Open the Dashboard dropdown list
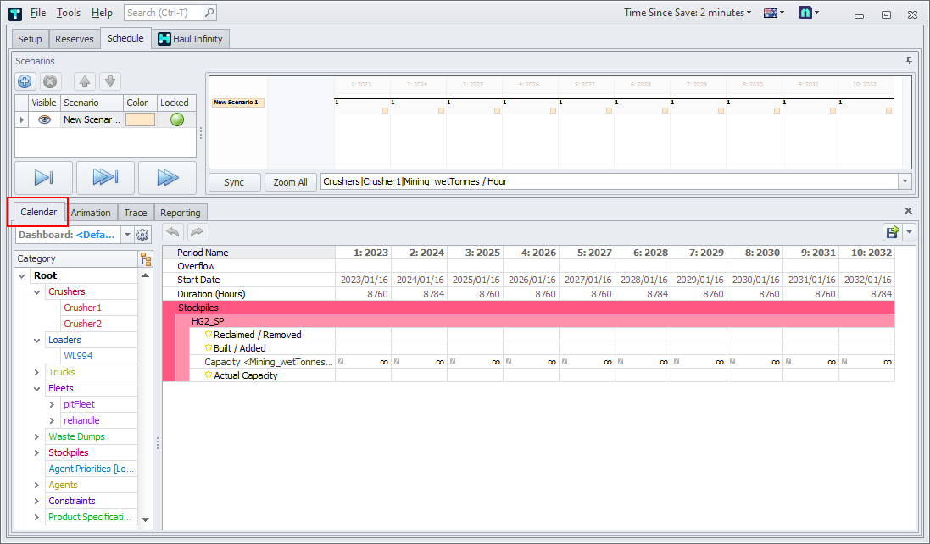 tap(127, 235)
